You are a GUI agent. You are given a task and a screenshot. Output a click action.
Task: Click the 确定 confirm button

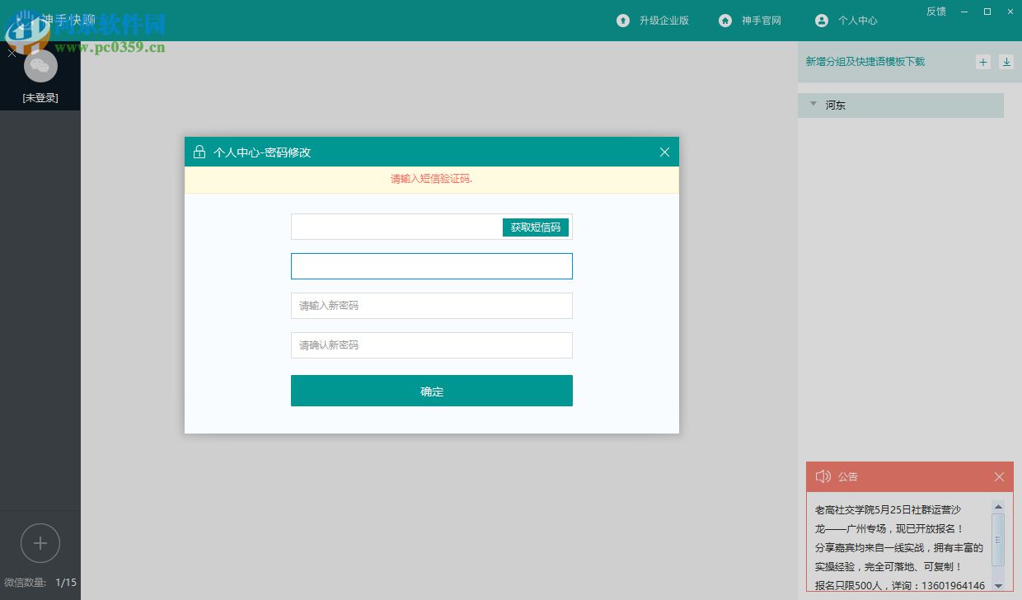431,391
